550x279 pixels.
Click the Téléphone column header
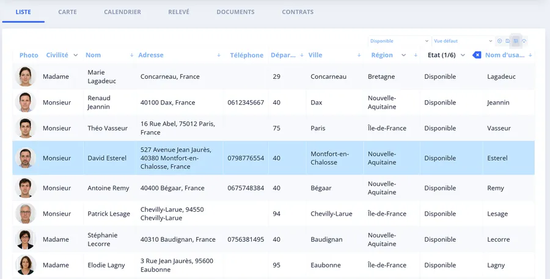click(x=247, y=55)
